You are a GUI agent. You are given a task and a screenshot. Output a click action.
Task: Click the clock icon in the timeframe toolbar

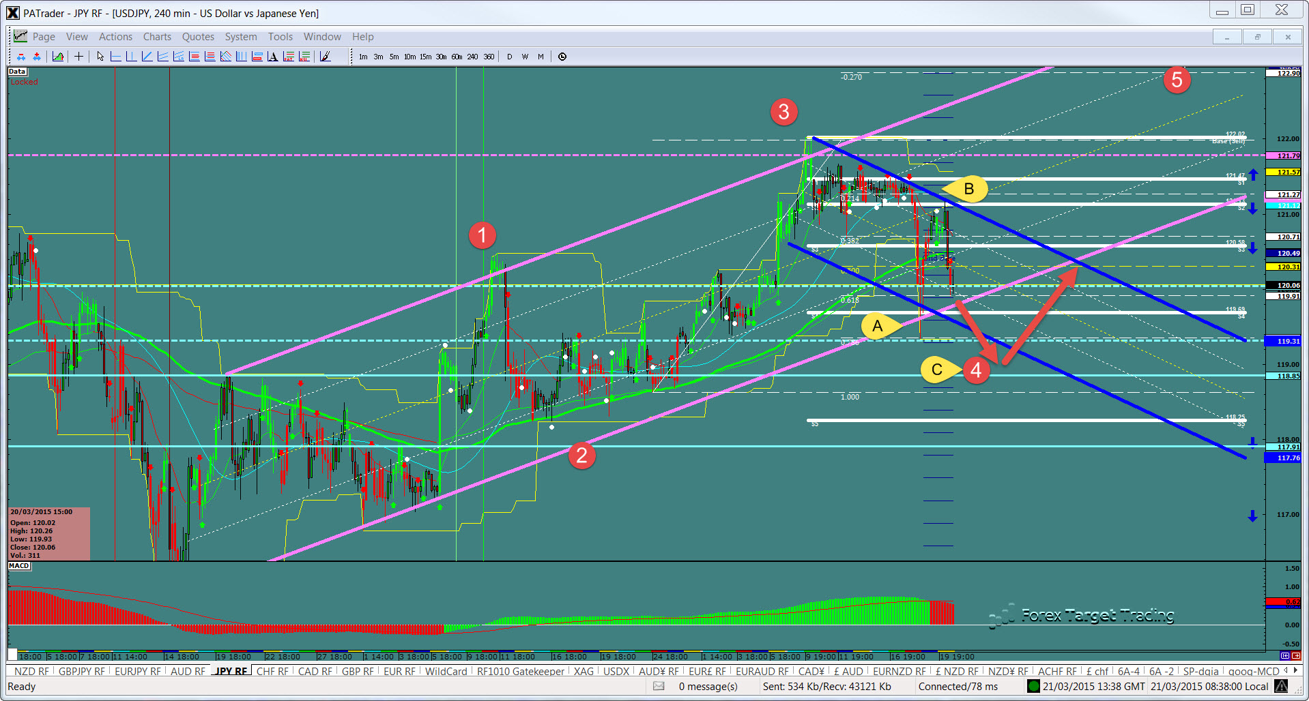coord(562,57)
